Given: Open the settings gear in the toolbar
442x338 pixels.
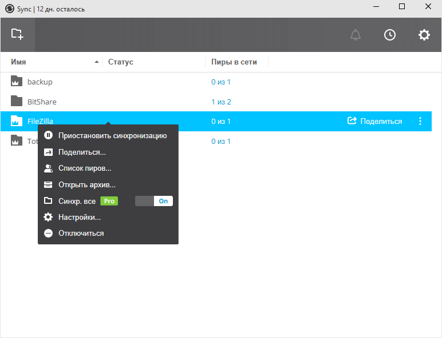Looking at the screenshot, I should click(x=424, y=35).
